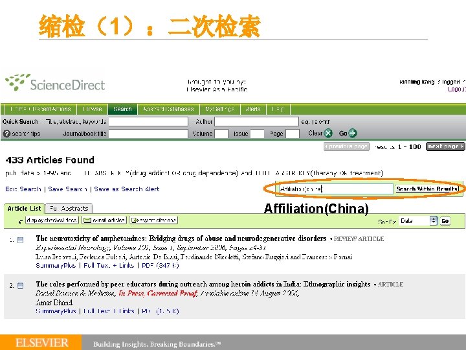Image resolution: width=466 pixels, height=350 pixels.
Task: Click the Edit Search link
Action: (x=23, y=189)
